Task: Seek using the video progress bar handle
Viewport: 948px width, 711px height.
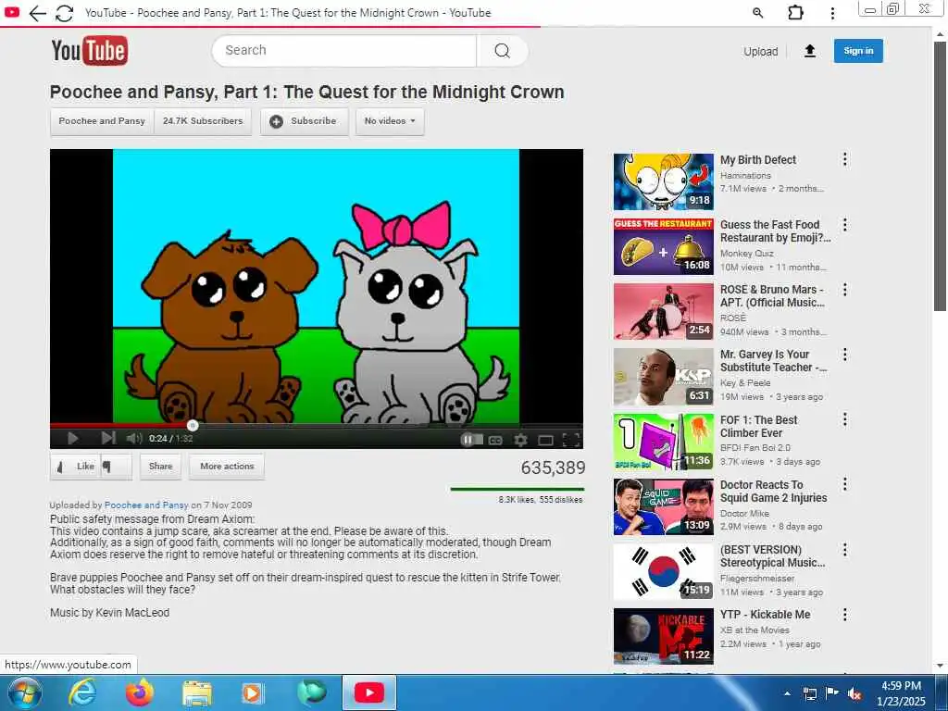Action: pos(193,426)
